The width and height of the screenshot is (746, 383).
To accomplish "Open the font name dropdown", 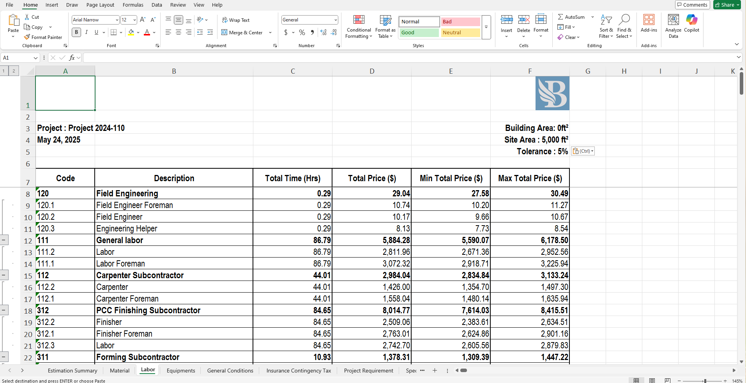I will tap(117, 20).
